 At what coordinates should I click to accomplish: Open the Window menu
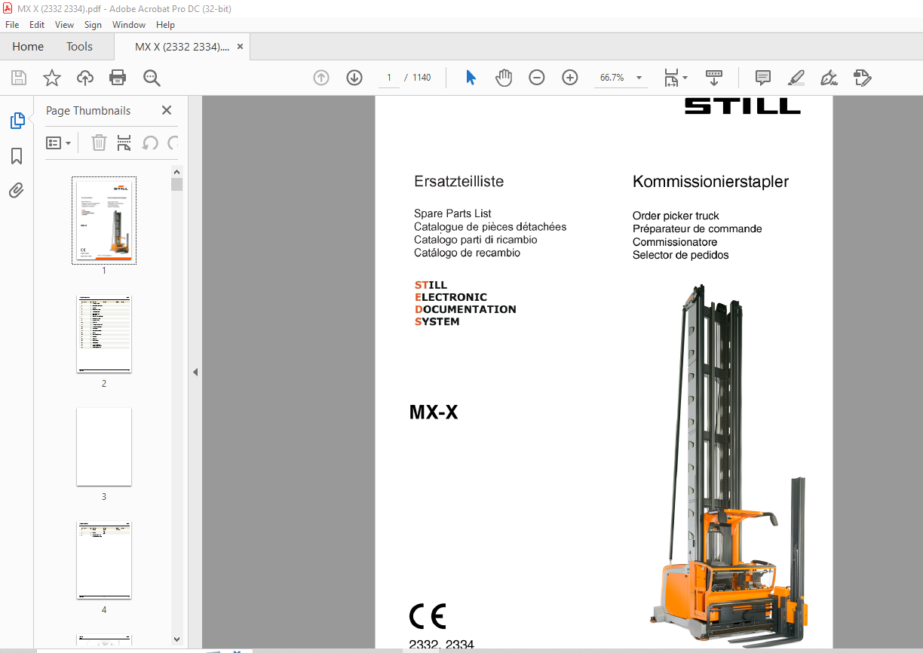[x=129, y=25]
